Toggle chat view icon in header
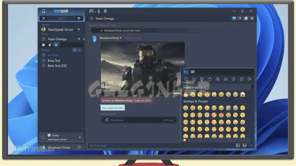The image size is (296, 166). [x=234, y=18]
